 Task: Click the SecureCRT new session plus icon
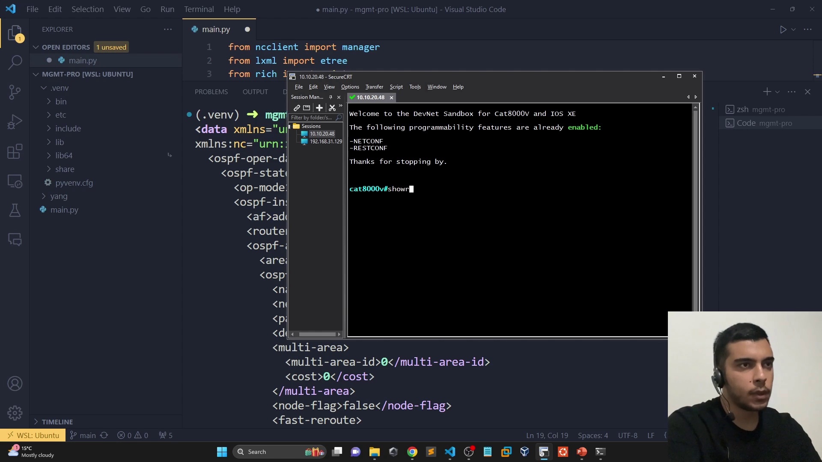click(319, 108)
